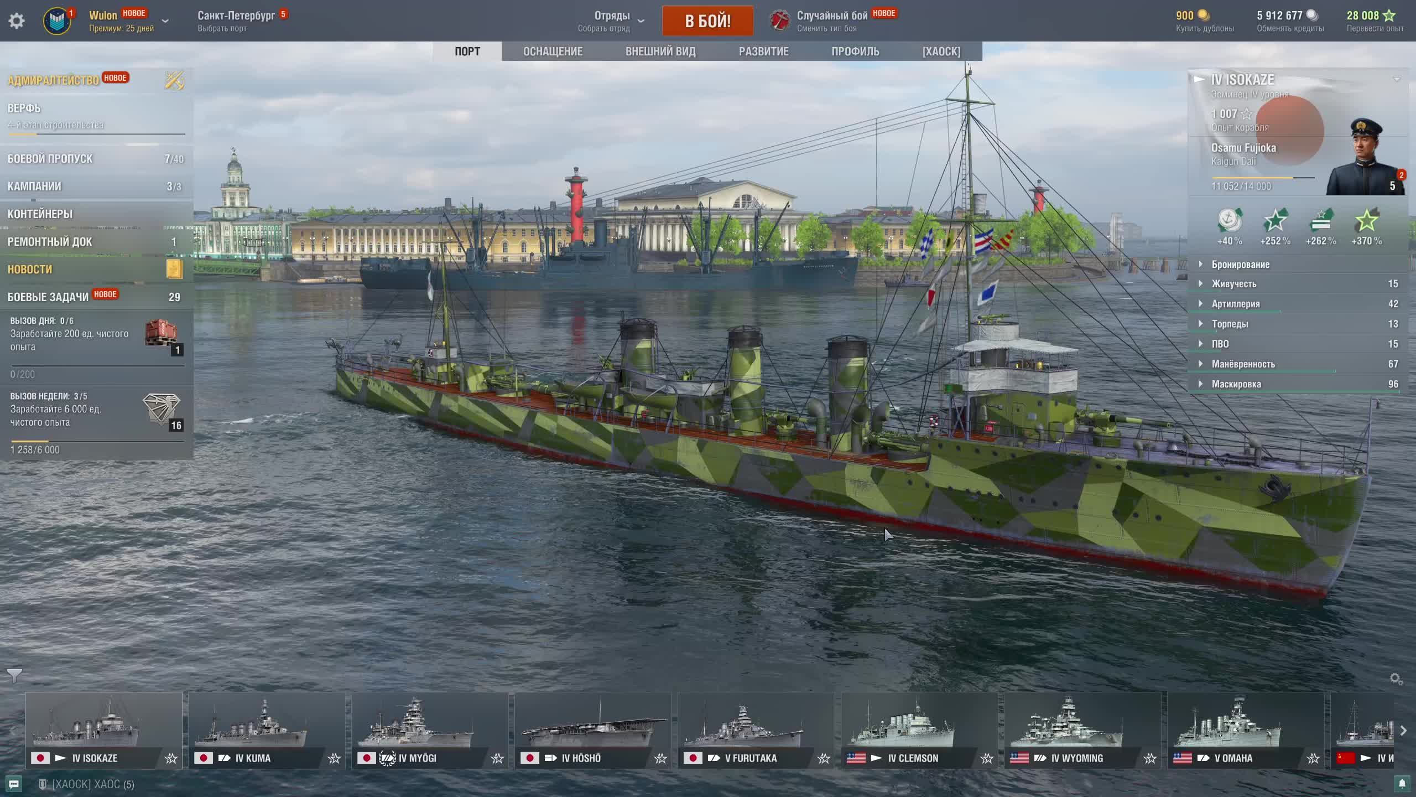Switch to the ОСНАЩЕНИЕ tab

(x=553, y=51)
